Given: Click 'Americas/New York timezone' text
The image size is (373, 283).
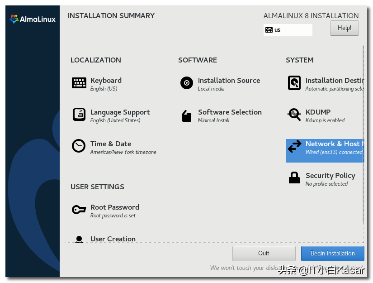Looking at the screenshot, I should [123, 152].
